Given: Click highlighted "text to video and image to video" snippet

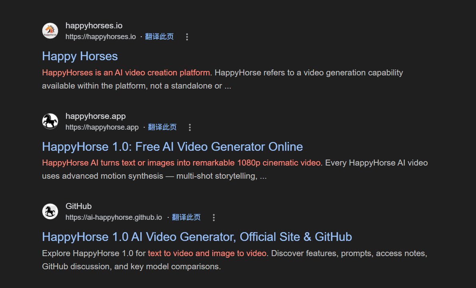Looking at the screenshot, I should (207, 253).
